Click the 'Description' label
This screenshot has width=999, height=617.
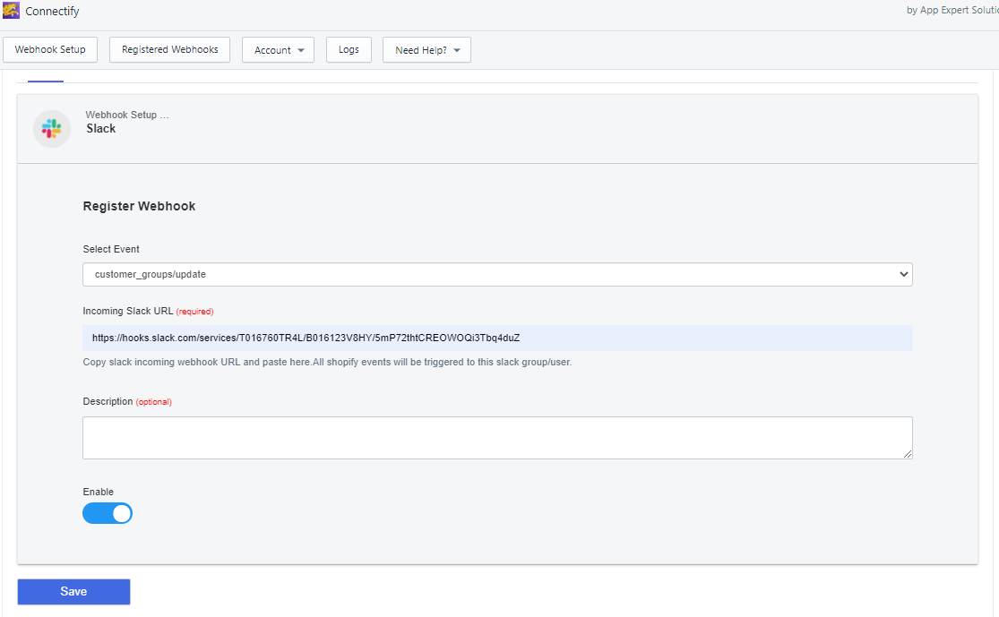click(x=108, y=401)
